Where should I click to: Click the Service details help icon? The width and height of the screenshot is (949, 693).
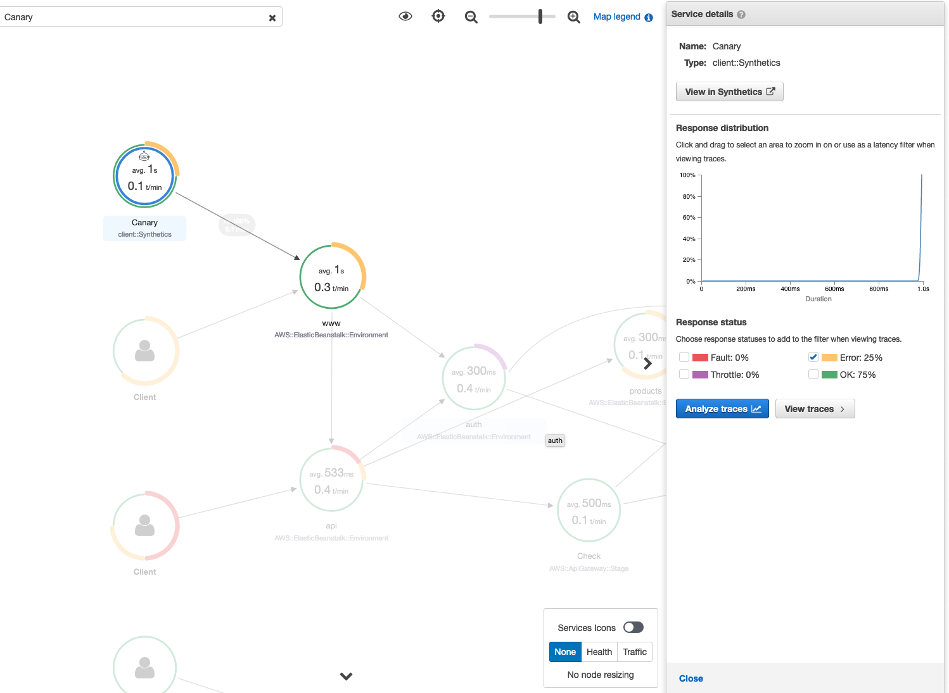click(741, 13)
